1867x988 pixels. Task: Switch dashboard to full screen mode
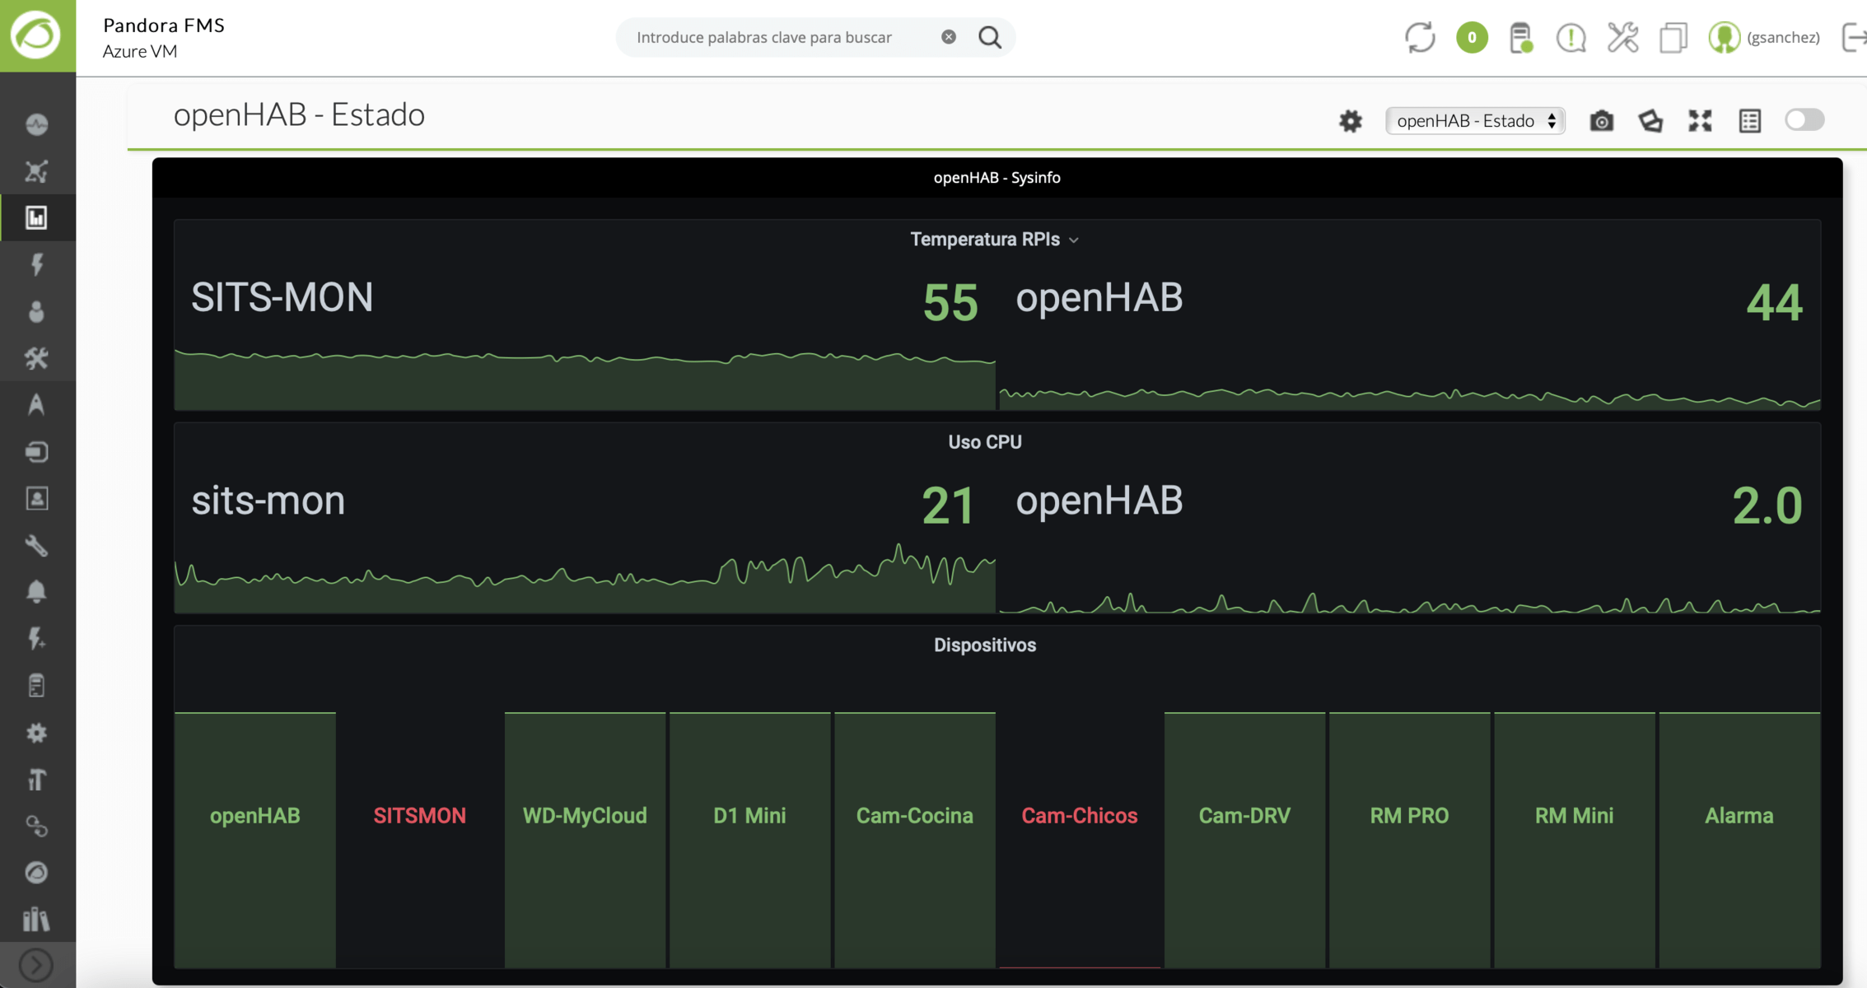tap(1700, 121)
